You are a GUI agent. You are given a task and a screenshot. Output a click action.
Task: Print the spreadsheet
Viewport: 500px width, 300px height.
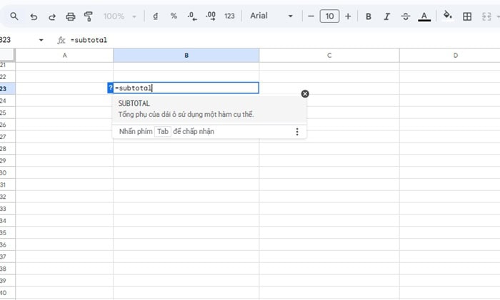pyautogui.click(x=70, y=16)
